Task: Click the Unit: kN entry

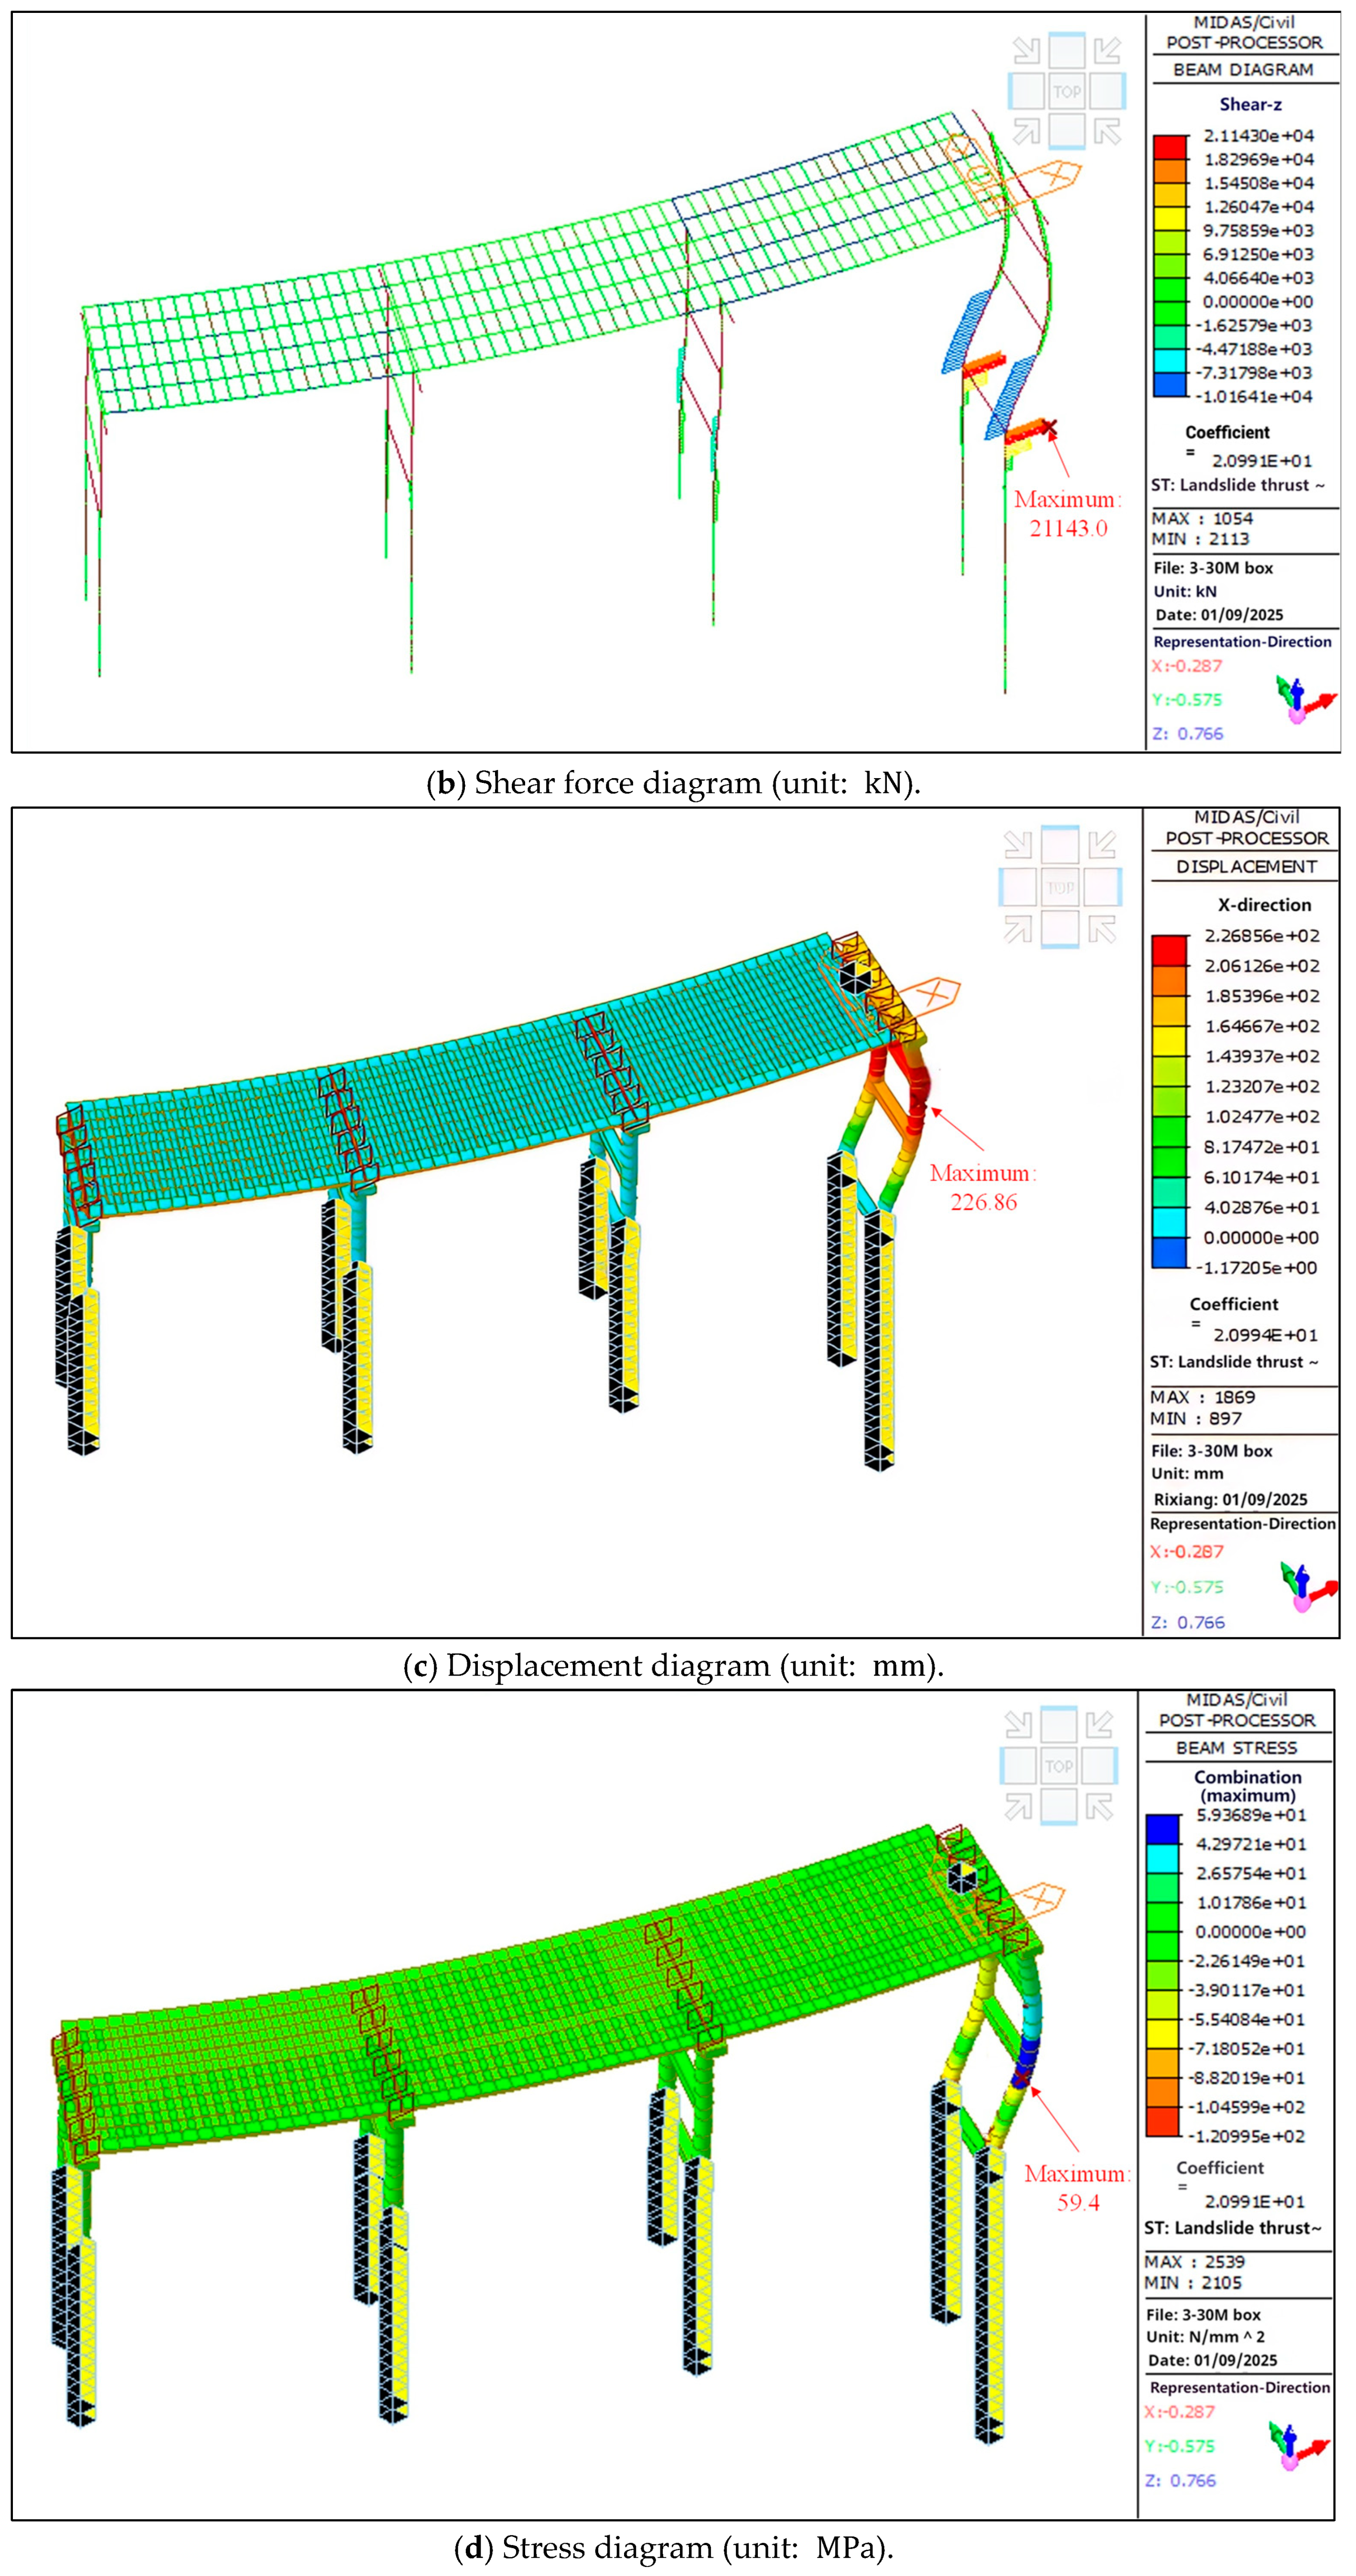Action: pyautogui.click(x=1185, y=591)
